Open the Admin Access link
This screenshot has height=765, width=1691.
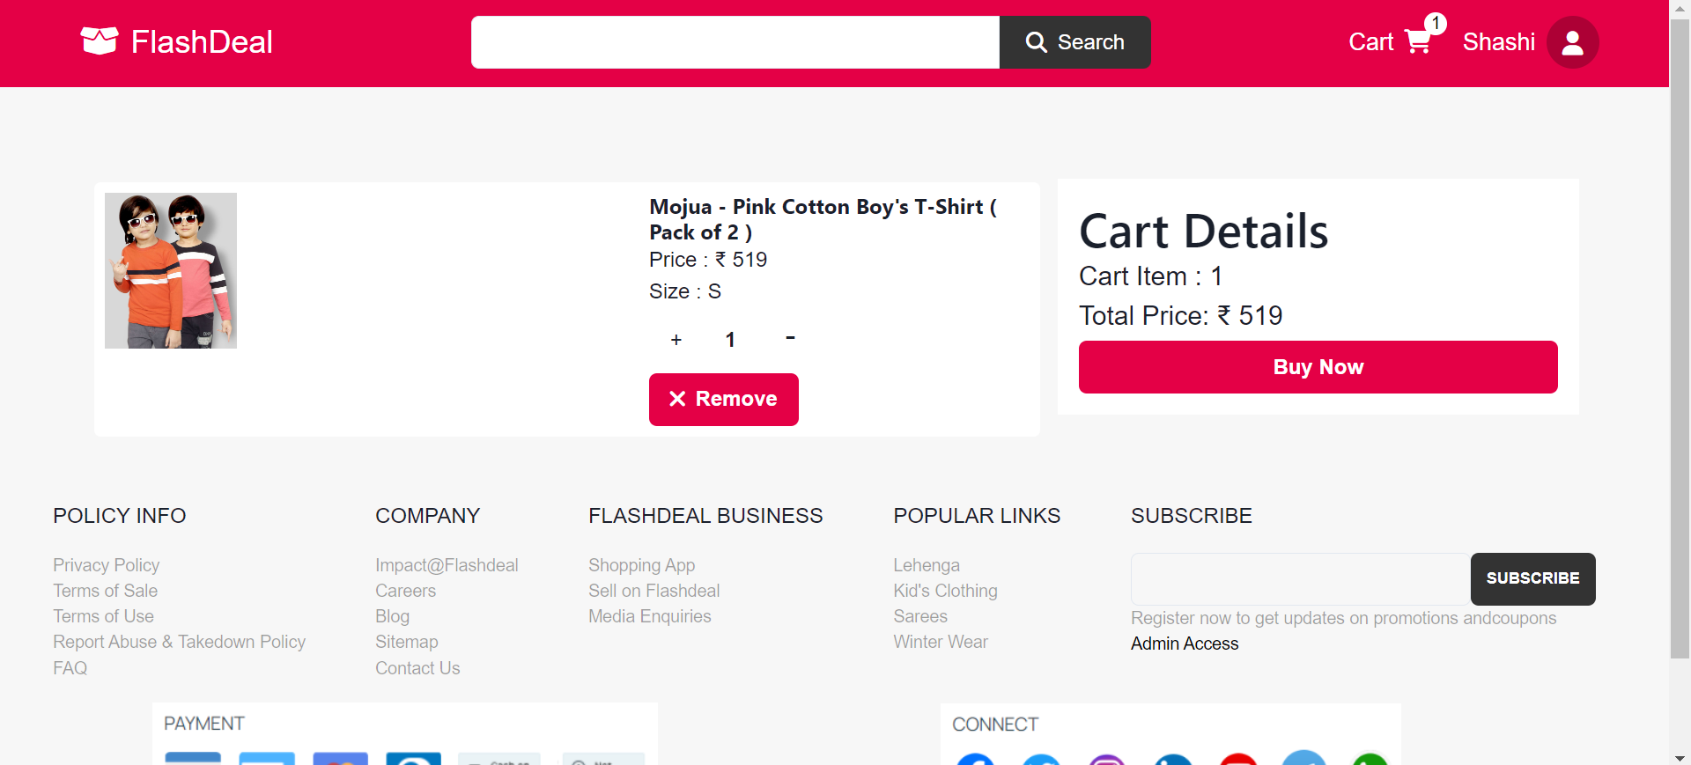point(1185,644)
